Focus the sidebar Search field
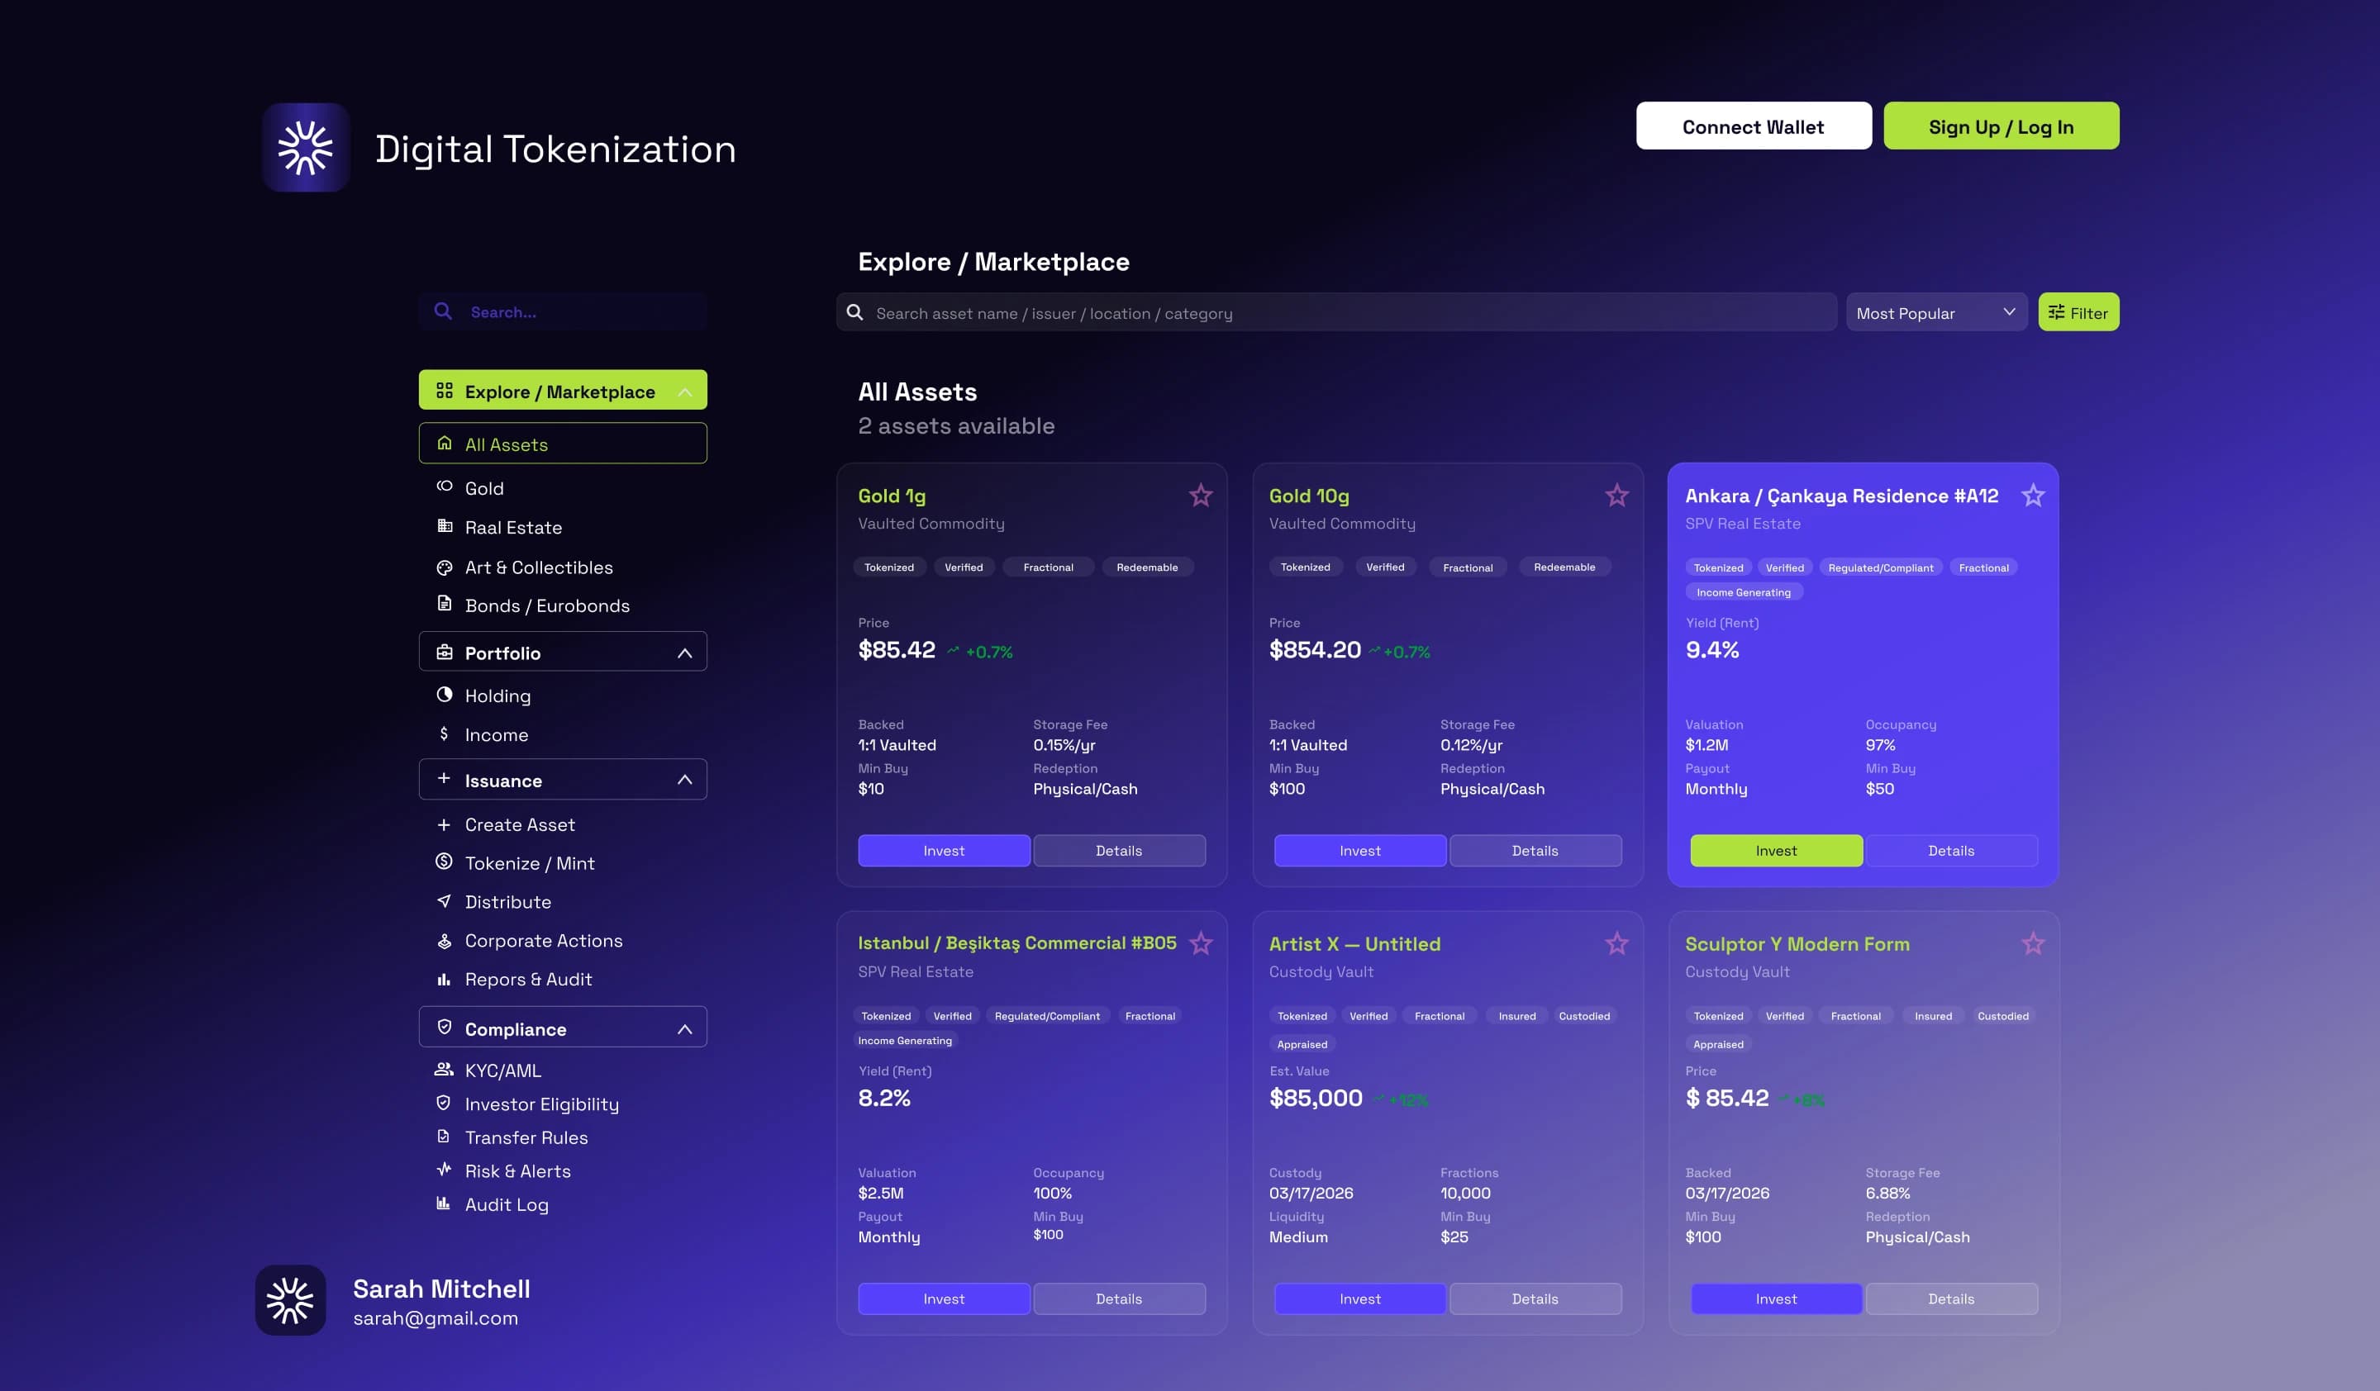This screenshot has height=1391, width=2380. point(563,311)
